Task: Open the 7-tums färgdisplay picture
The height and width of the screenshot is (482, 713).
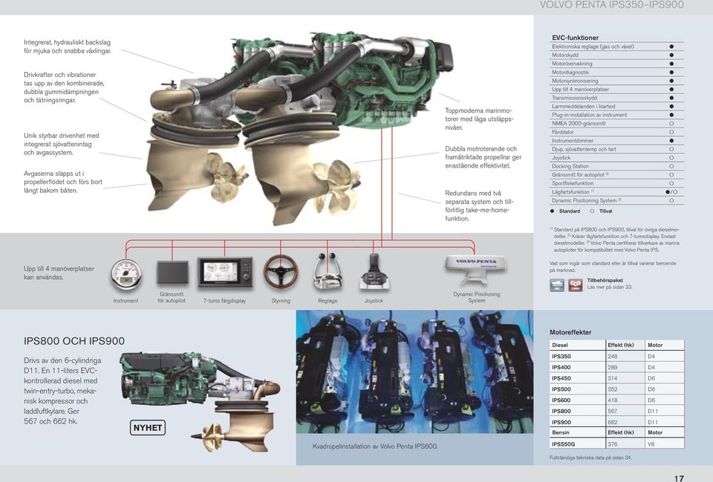Action: (x=224, y=272)
